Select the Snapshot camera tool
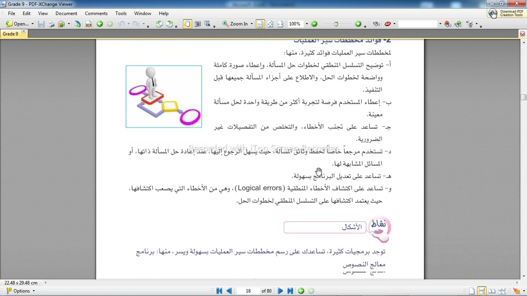This screenshot has width=527, height=296. [197, 24]
